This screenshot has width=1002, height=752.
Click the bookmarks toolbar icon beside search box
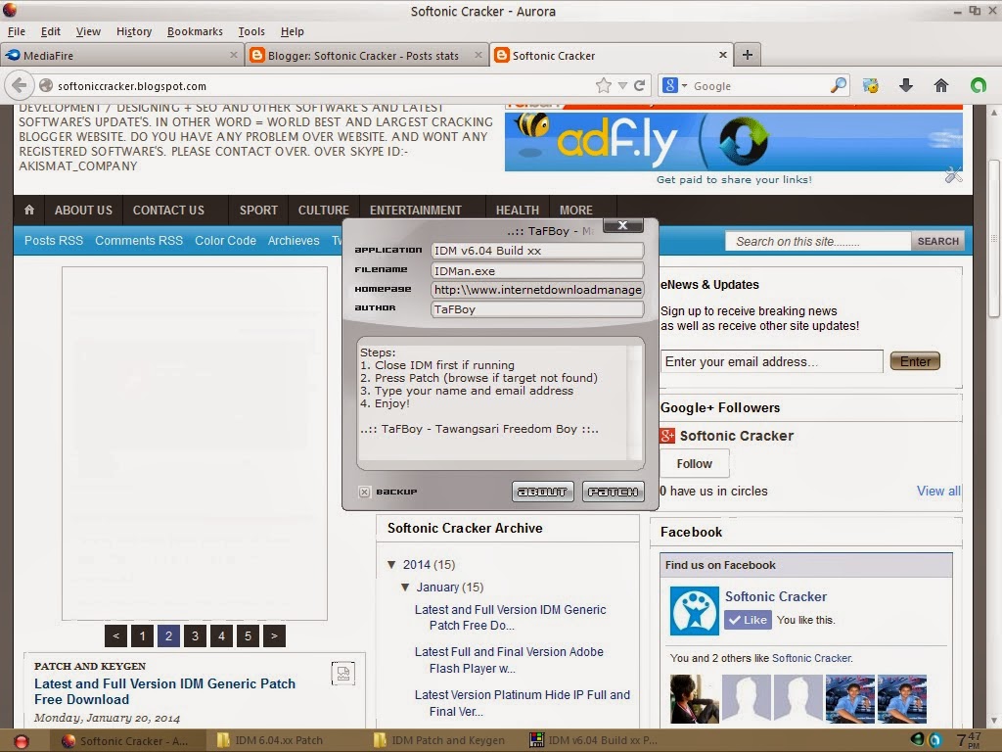click(870, 85)
